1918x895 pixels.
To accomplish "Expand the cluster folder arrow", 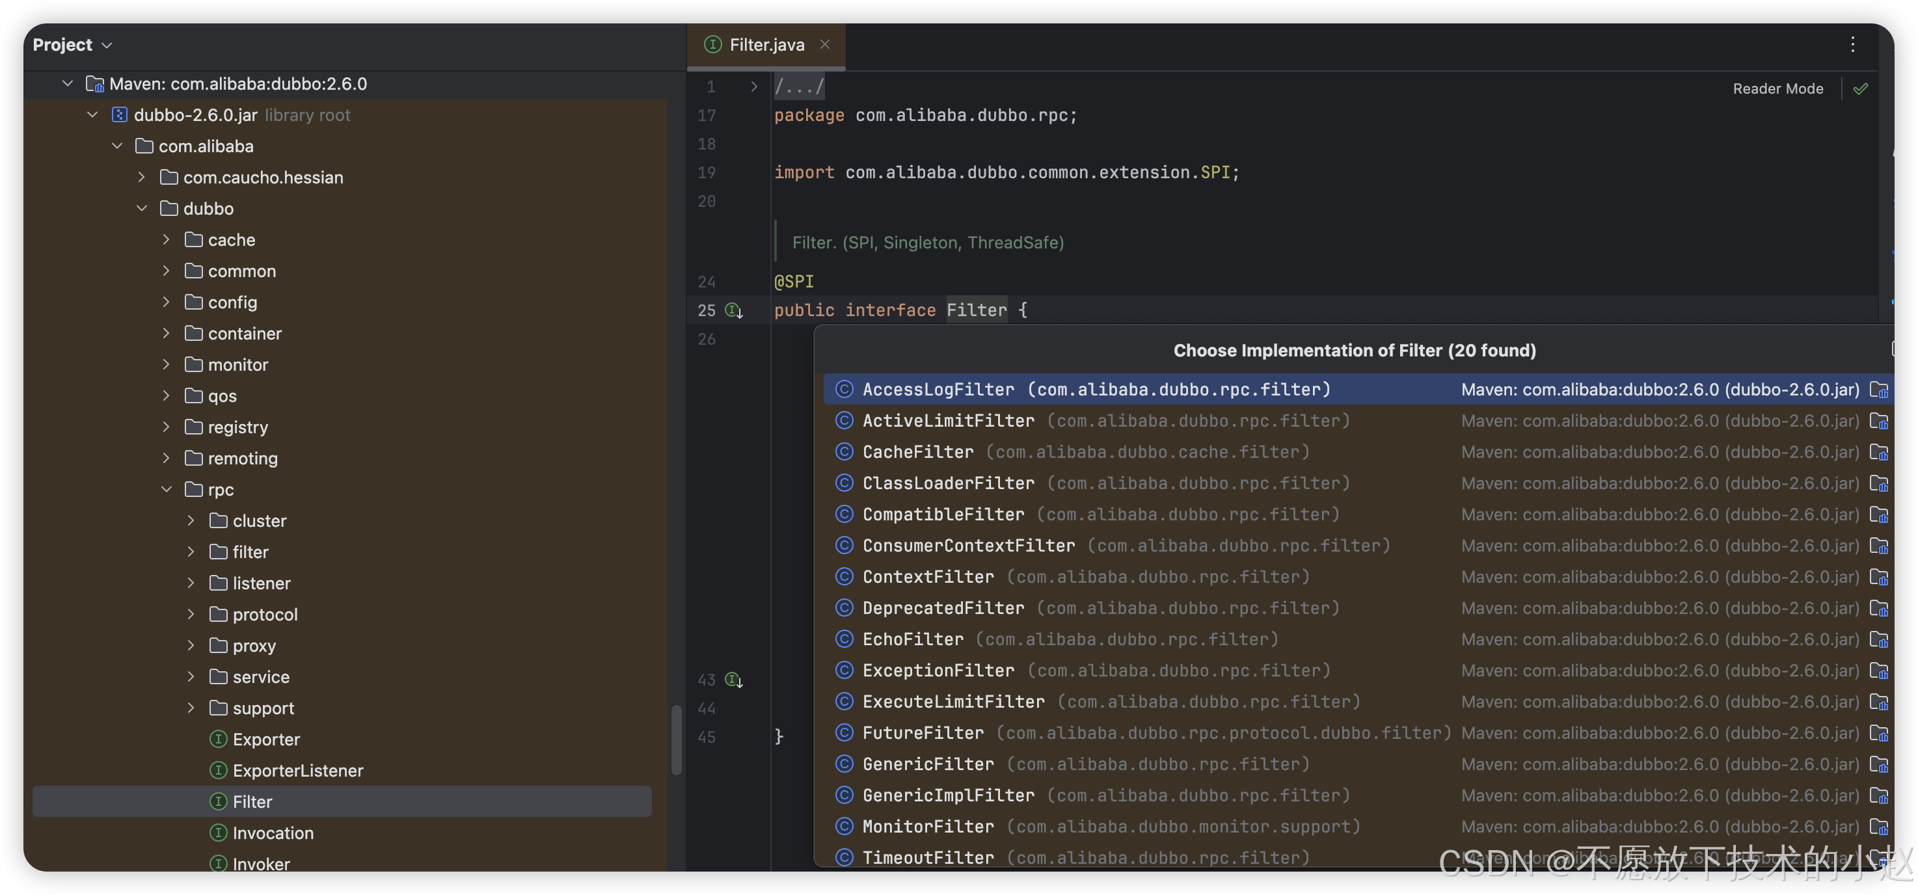I will pos(191,520).
